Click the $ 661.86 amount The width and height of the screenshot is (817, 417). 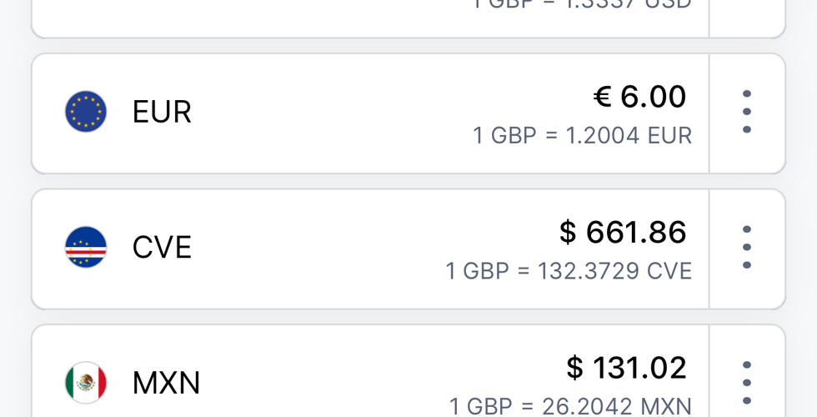623,233
